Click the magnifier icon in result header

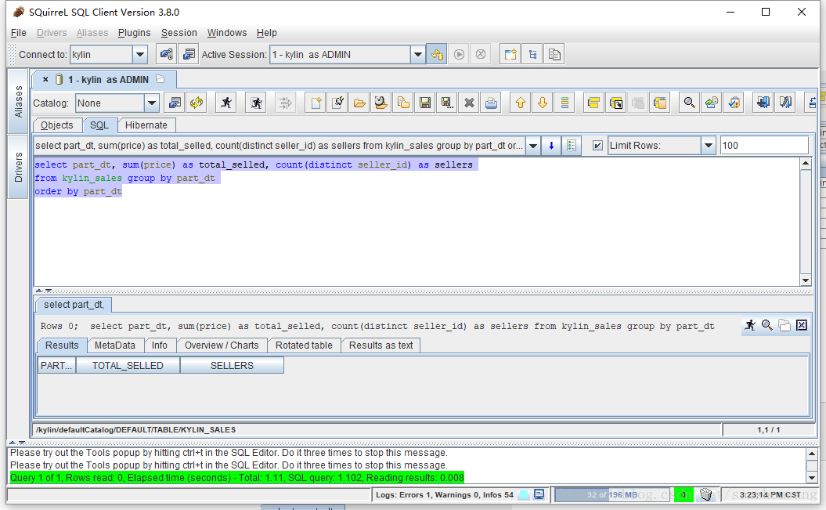(767, 326)
